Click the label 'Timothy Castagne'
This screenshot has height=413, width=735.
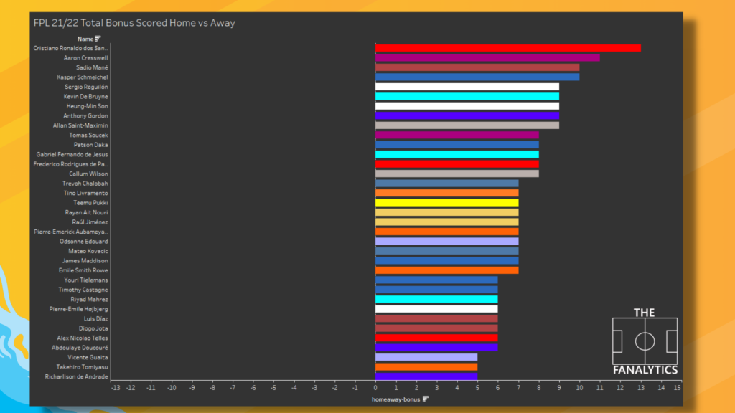click(x=83, y=290)
